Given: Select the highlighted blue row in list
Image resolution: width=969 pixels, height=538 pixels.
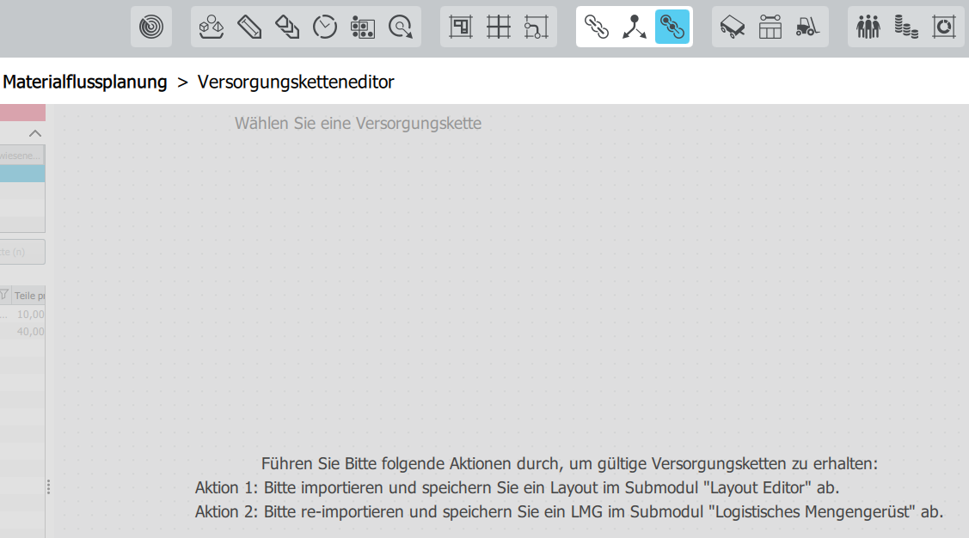Looking at the screenshot, I should pyautogui.click(x=22, y=174).
